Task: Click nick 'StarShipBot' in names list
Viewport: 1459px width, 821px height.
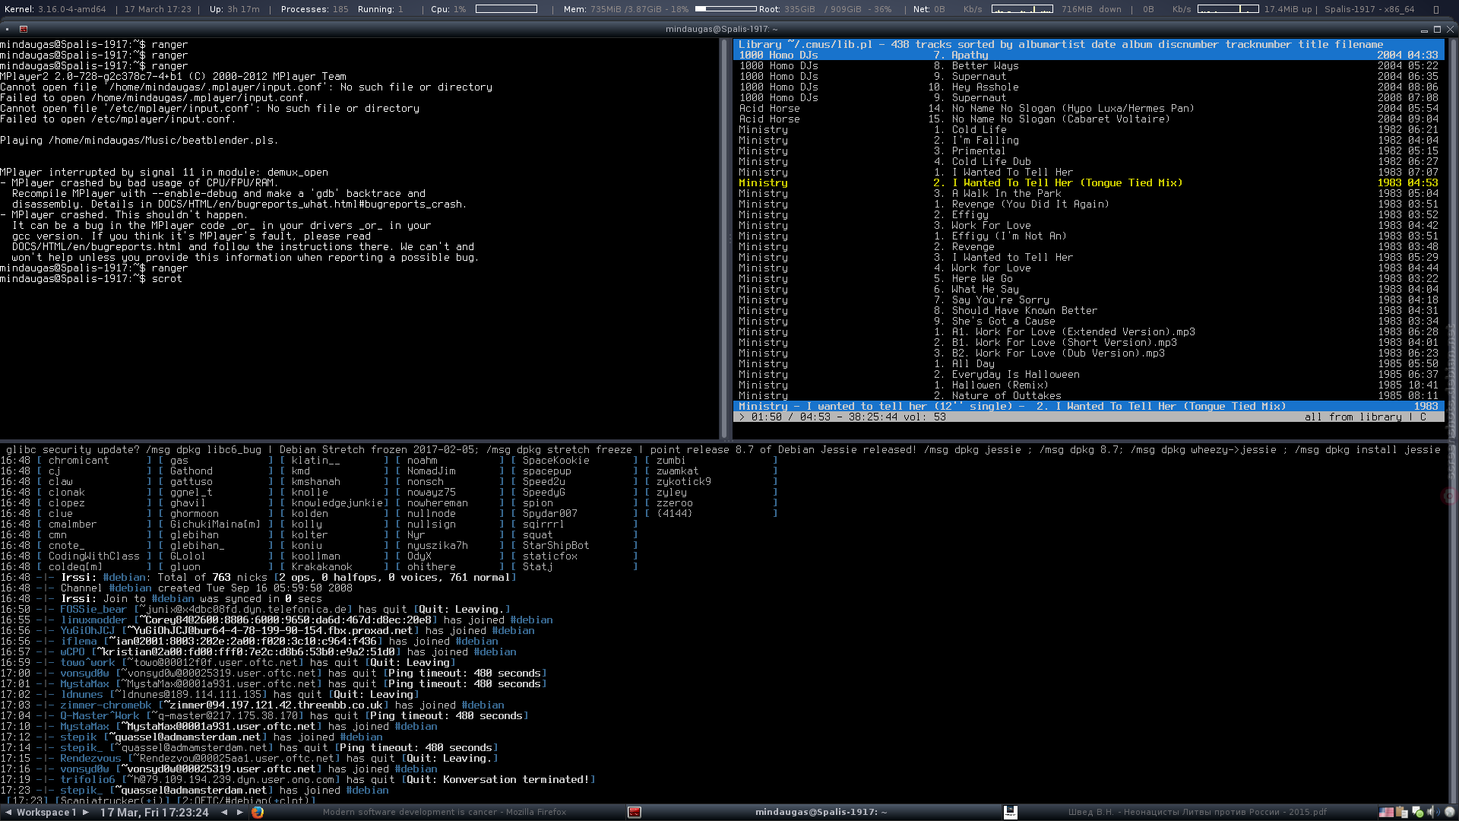Action: click(x=556, y=546)
